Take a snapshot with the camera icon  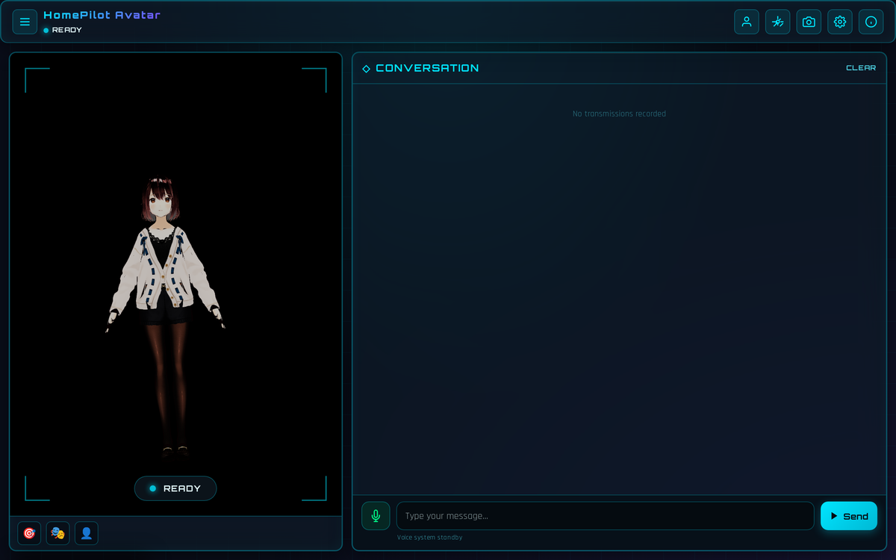tap(809, 22)
